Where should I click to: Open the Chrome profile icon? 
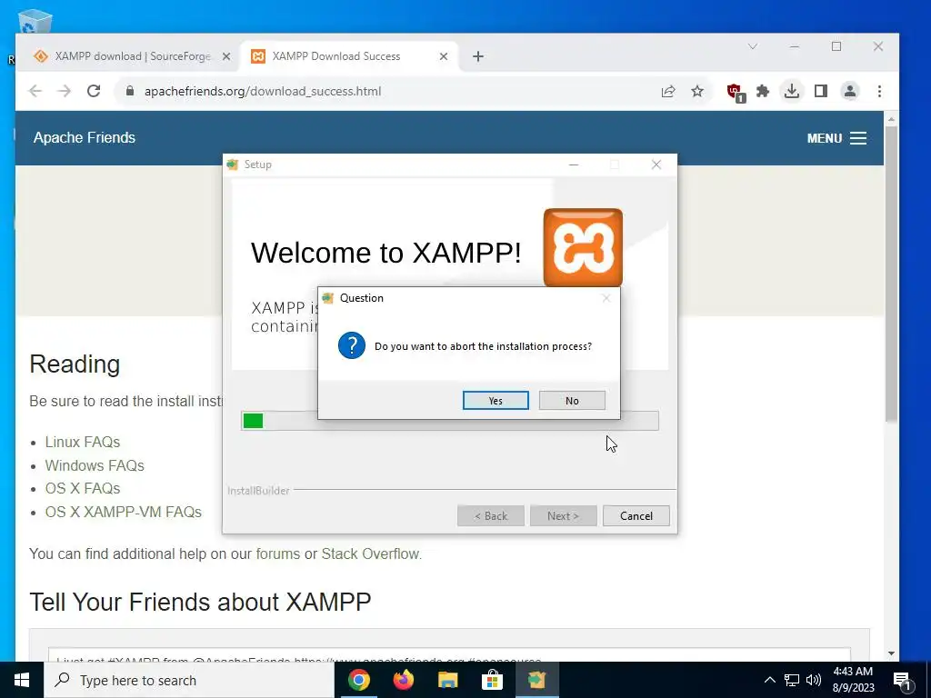850,91
